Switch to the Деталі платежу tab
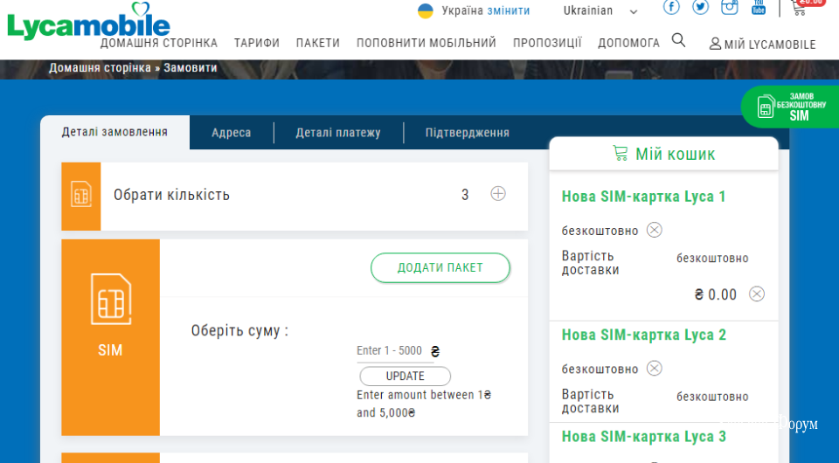 click(x=338, y=133)
